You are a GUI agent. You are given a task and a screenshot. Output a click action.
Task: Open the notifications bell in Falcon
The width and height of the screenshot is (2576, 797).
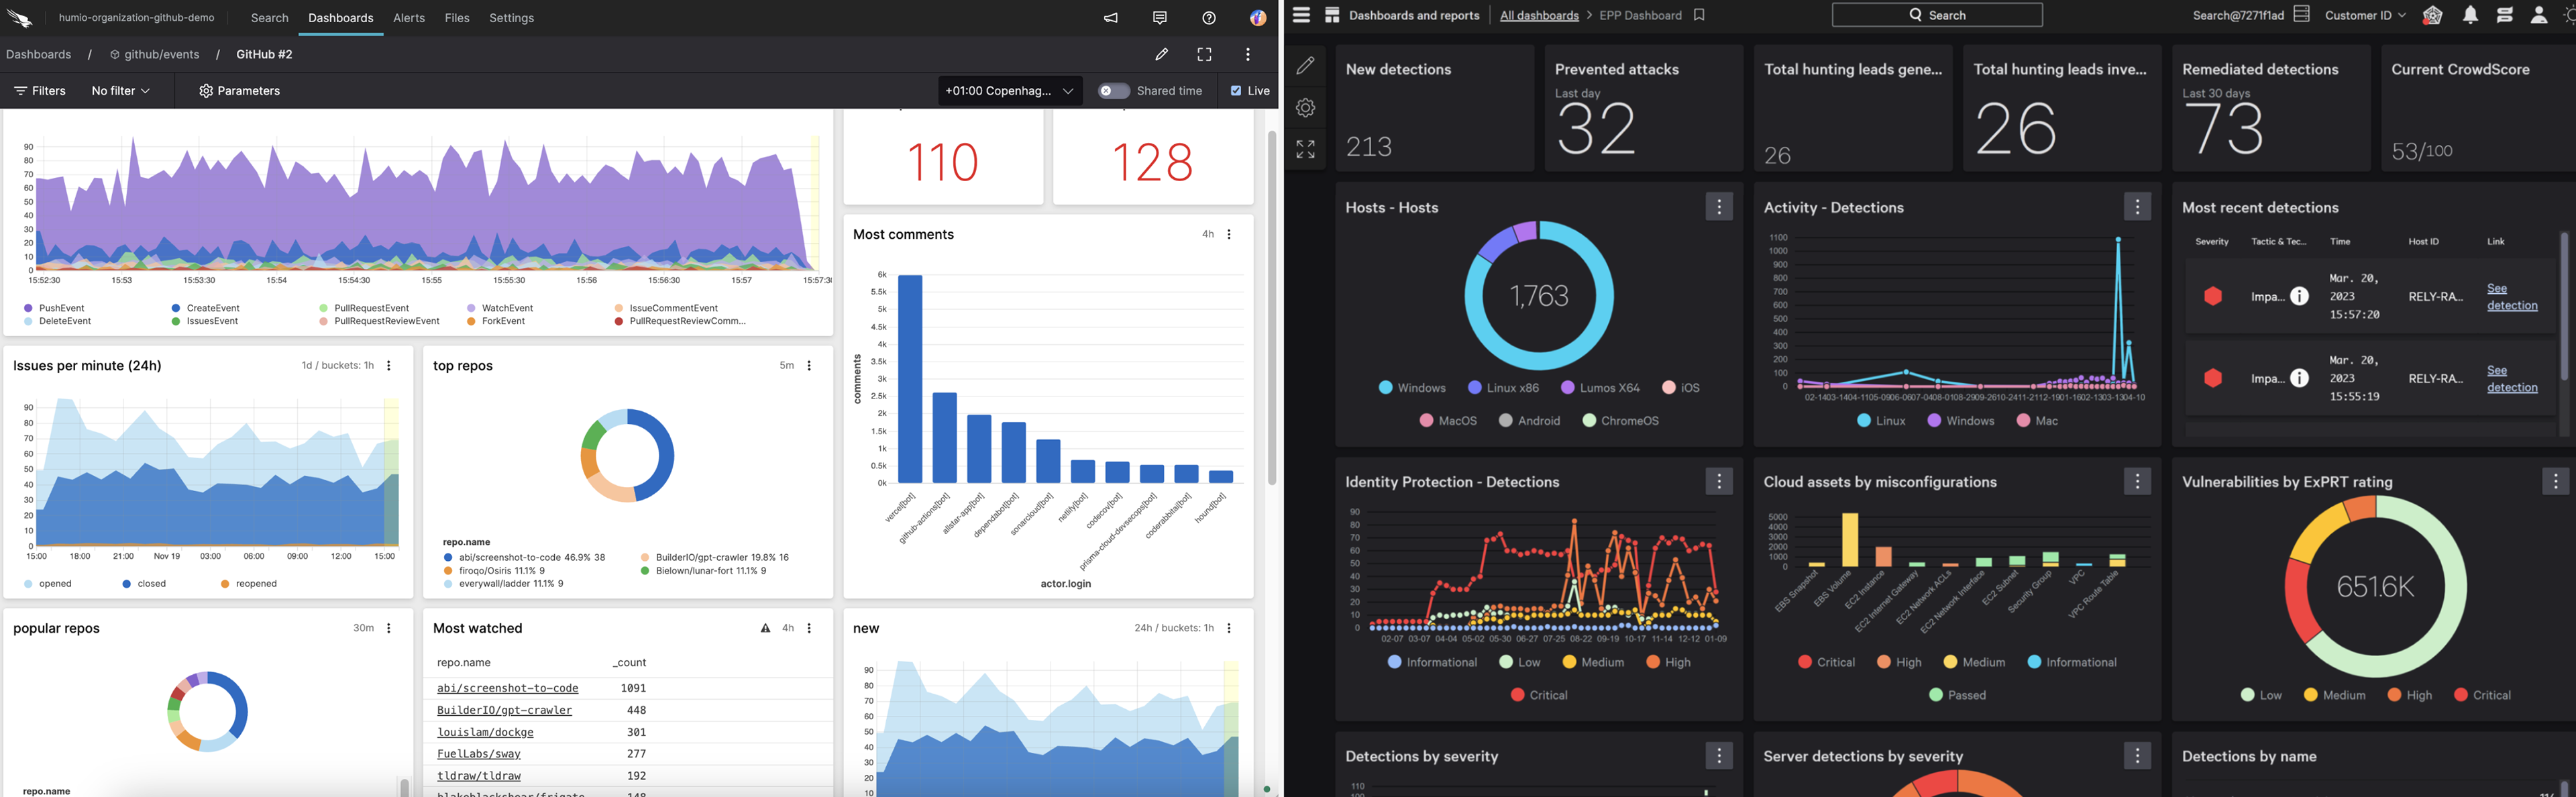pos(2471,15)
